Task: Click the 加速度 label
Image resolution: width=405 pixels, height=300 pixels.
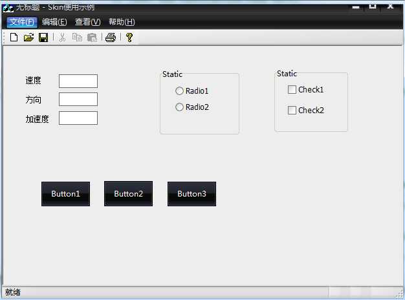Action: (37, 119)
